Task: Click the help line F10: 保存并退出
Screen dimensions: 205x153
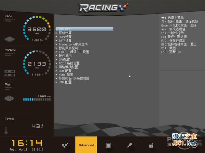Action: click(173, 40)
